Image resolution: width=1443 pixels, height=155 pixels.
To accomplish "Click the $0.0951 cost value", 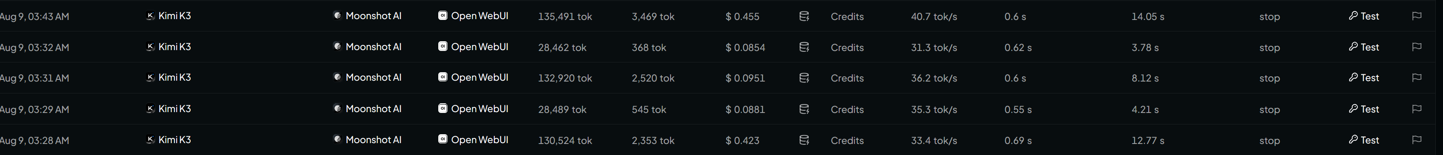I will coord(745,78).
